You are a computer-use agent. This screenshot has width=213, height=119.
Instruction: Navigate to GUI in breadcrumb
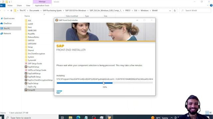pyautogui.click(x=135, y=11)
